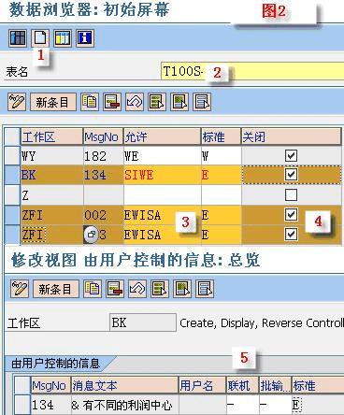Viewport: 344px width, 415px height.
Task: Click 用户名 column header
Action: pyautogui.click(x=202, y=385)
